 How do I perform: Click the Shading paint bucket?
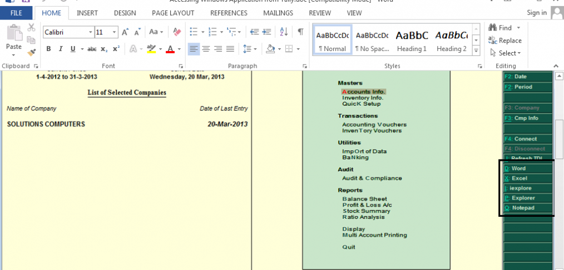point(270,49)
